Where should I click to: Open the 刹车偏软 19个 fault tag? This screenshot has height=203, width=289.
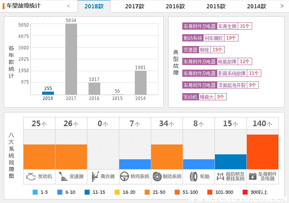(x=210, y=38)
